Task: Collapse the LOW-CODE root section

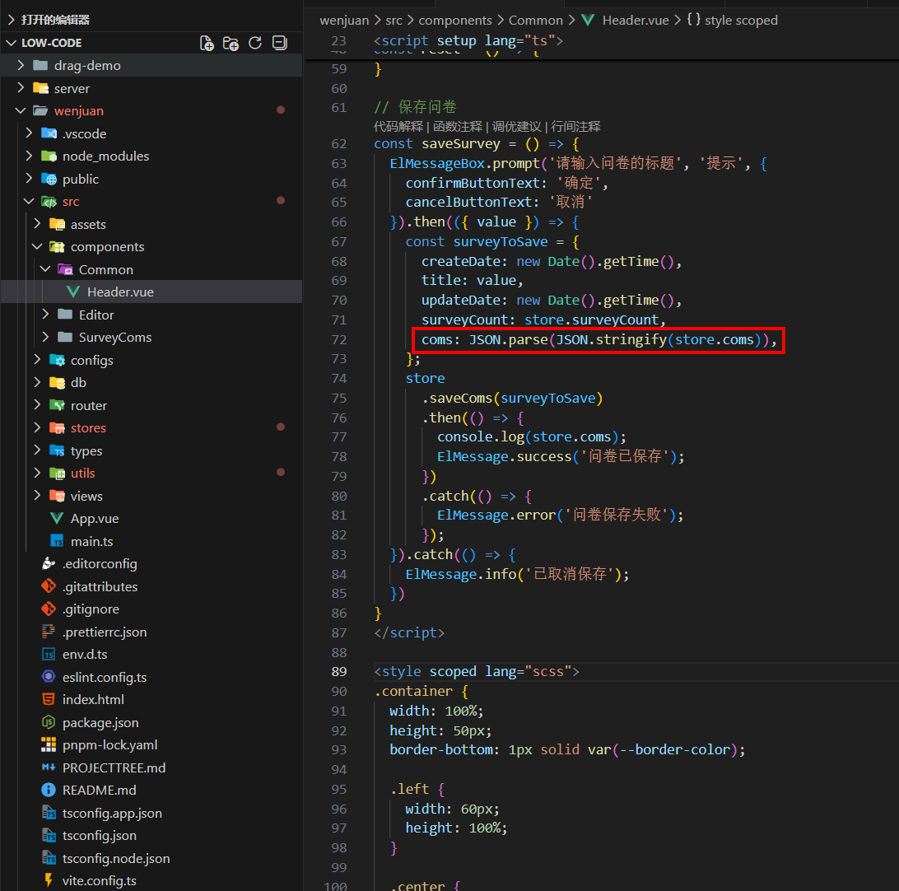Action: 12,43
